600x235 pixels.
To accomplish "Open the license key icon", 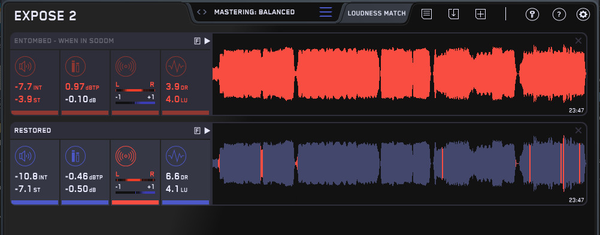I will (532, 14).
